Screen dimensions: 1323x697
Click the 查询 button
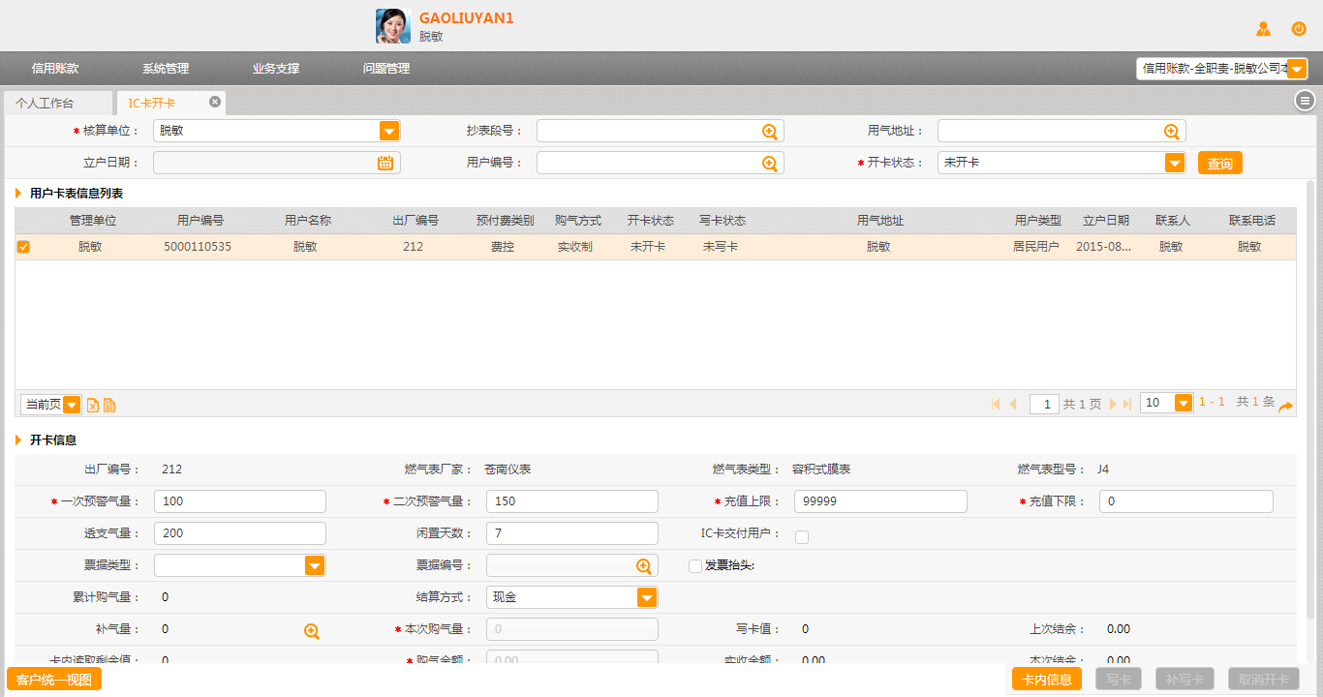(1219, 164)
